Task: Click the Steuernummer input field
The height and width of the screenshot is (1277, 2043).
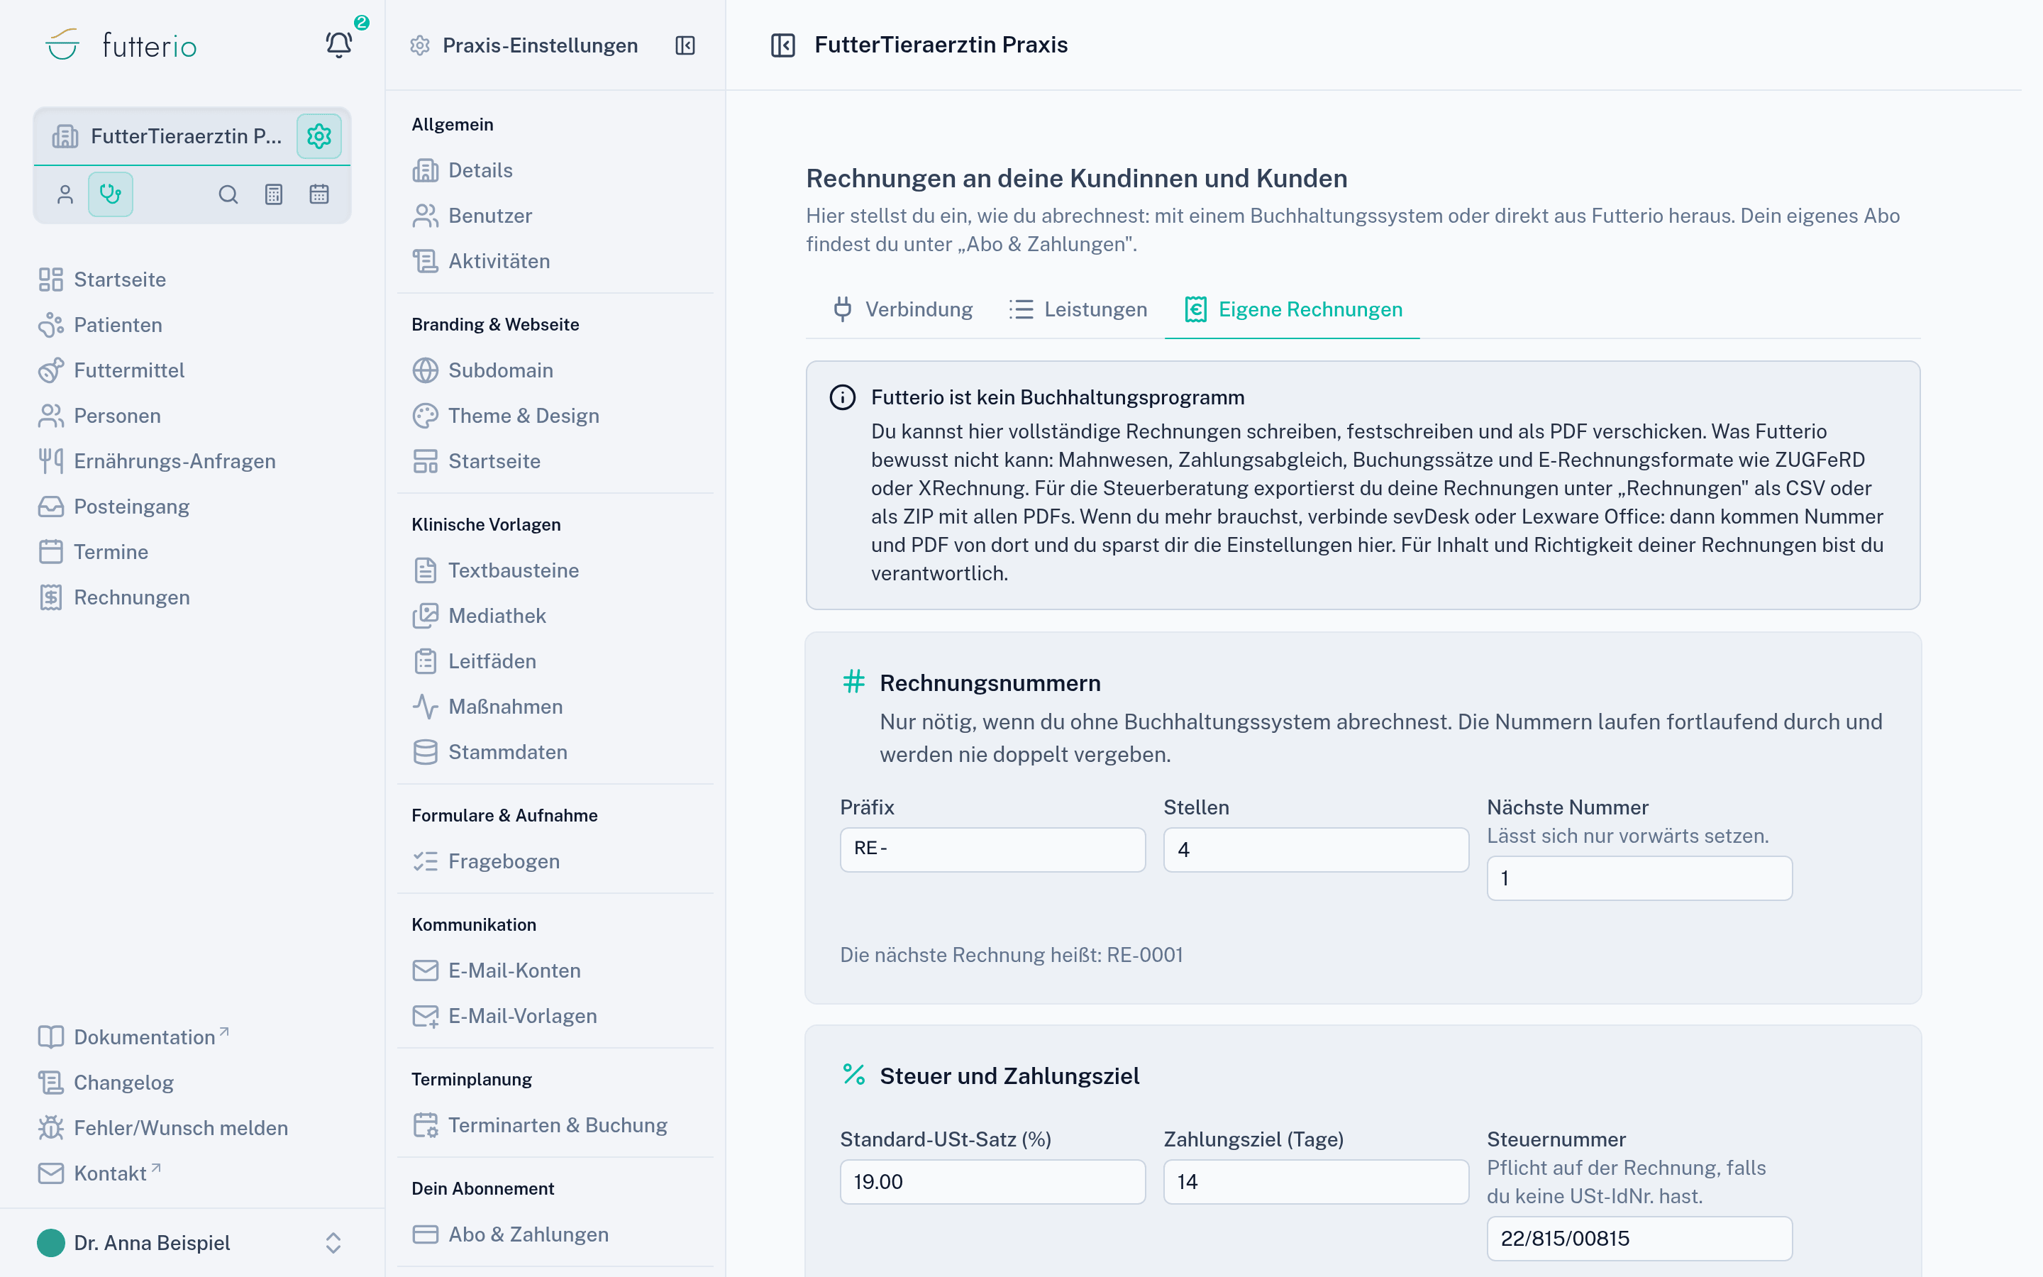Action: pos(1639,1238)
